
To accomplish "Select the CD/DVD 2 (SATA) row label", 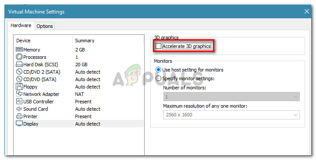I will pos(42,72).
